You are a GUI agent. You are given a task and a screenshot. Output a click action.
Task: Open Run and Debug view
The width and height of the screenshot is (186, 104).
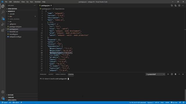point(3,24)
